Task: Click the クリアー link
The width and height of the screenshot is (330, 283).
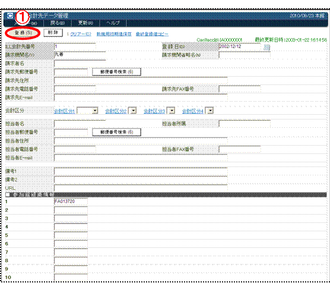Action: (x=81, y=34)
